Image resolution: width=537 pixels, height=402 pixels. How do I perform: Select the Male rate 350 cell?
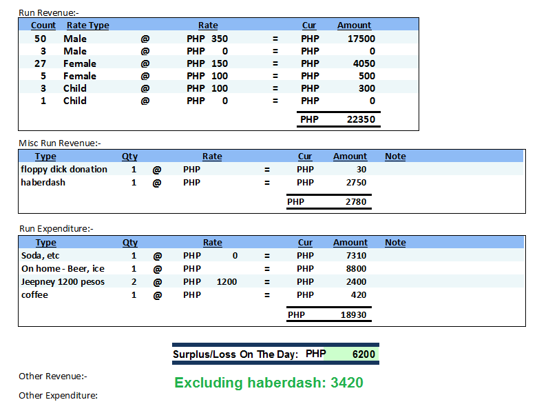click(x=219, y=39)
